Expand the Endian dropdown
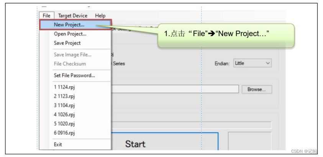This screenshot has width=323, height=157. (x=252, y=63)
